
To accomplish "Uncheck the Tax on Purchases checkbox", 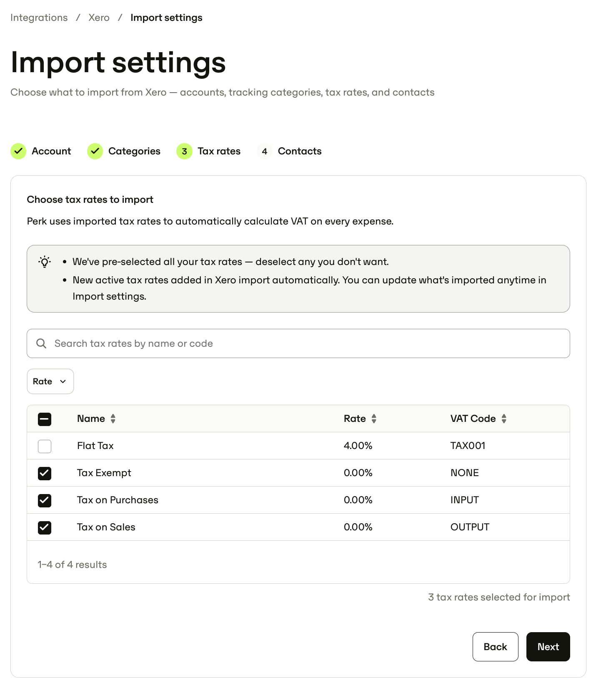I will (45, 500).
